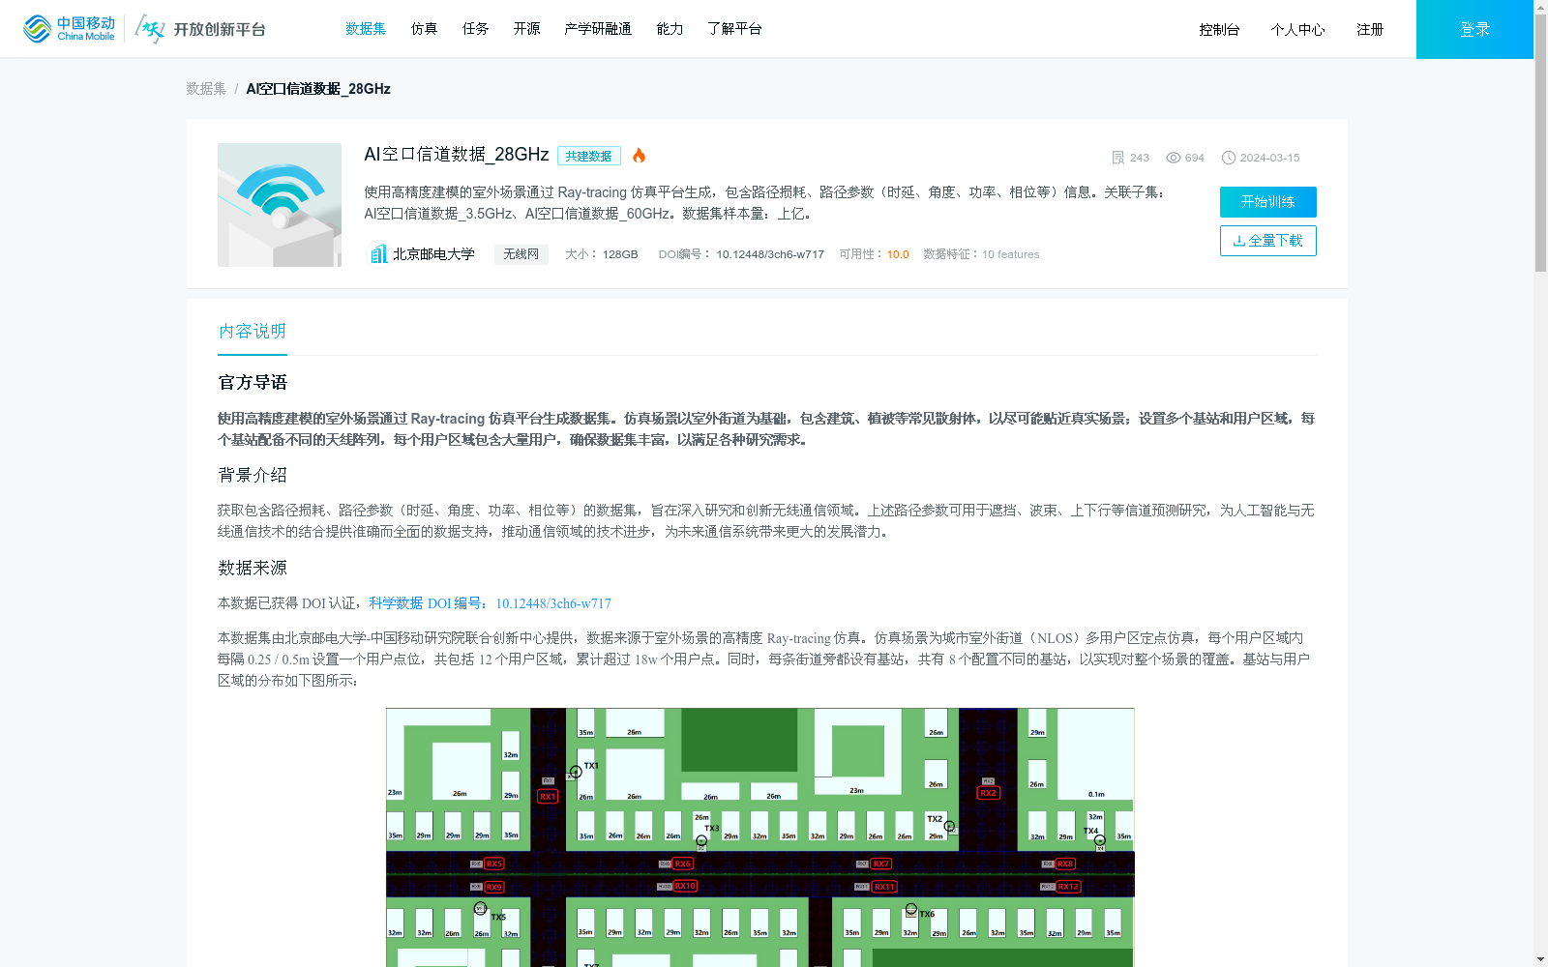
Task: Click the clock icon next to 2024-03-15
Action: [x=1229, y=158]
